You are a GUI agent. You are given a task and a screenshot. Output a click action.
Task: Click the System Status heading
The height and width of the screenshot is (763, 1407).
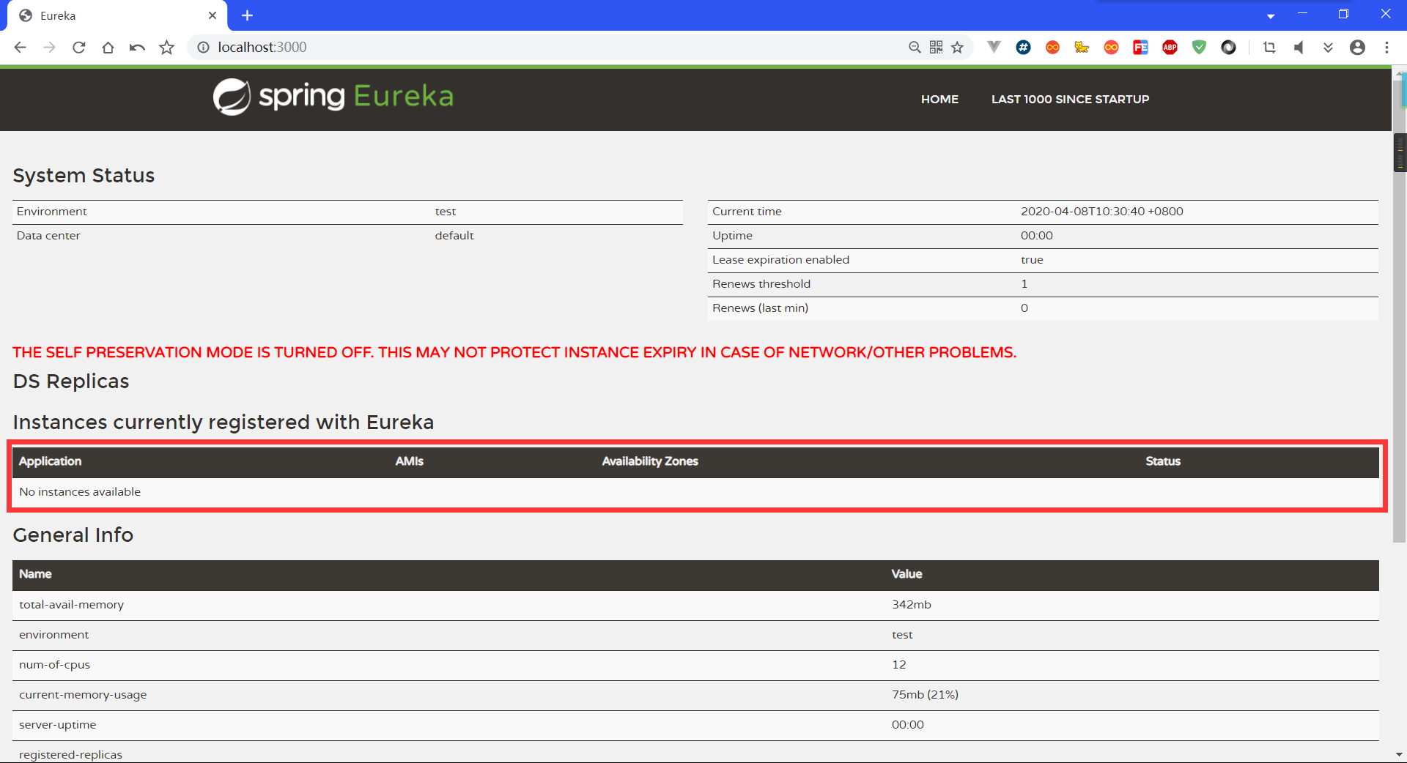[84, 176]
